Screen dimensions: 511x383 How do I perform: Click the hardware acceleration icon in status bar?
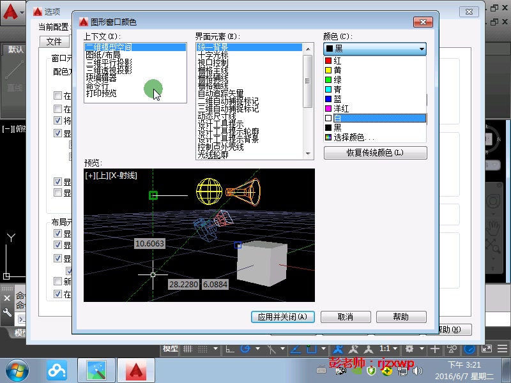pyautogui.click(x=469, y=349)
